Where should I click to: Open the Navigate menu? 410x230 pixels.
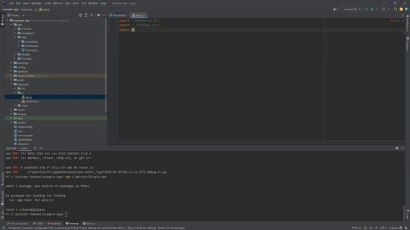[x=37, y=3]
